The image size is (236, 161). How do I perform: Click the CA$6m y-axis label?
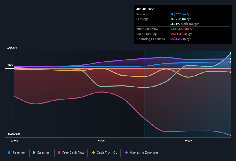12,48
